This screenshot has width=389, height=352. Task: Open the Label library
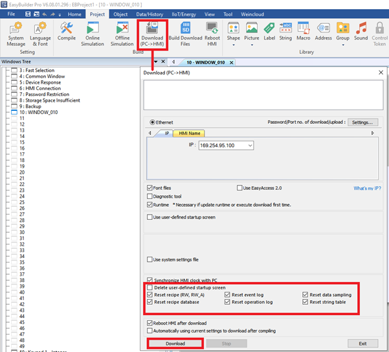[x=269, y=31]
